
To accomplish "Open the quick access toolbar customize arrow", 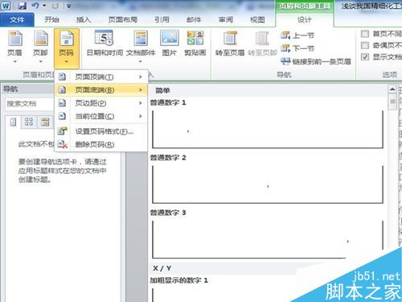I will coord(68,6).
